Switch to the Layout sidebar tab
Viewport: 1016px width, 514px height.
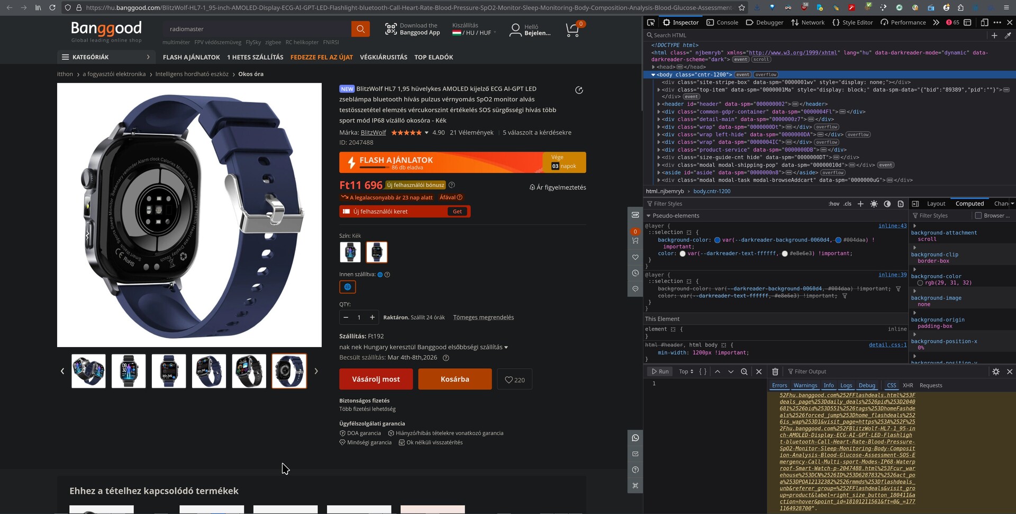coord(936,204)
